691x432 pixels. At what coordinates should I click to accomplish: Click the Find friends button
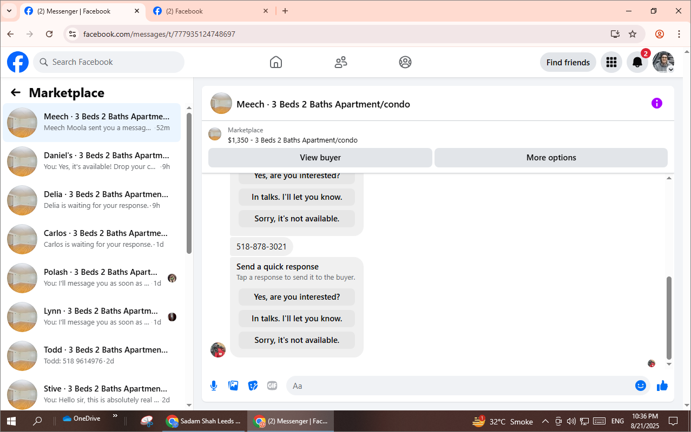[568, 62]
